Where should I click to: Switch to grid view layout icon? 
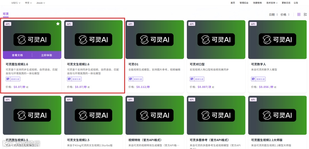pos(299,14)
